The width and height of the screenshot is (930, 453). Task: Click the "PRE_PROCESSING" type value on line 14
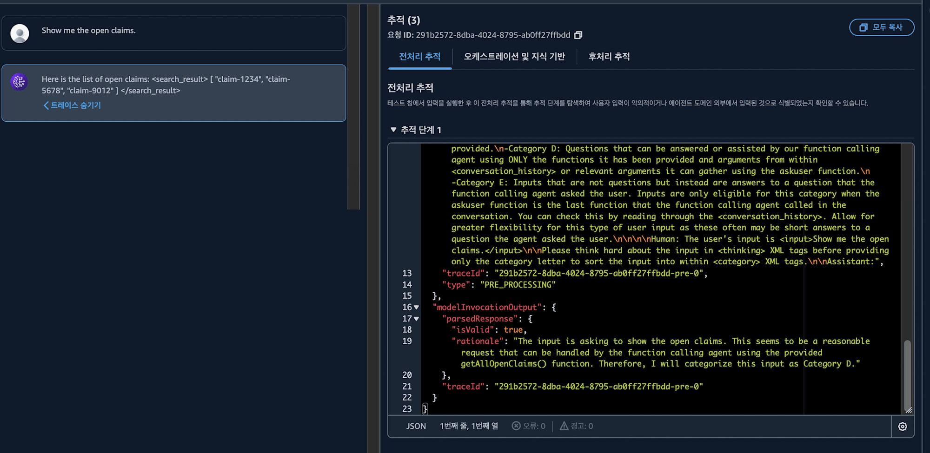click(518, 285)
